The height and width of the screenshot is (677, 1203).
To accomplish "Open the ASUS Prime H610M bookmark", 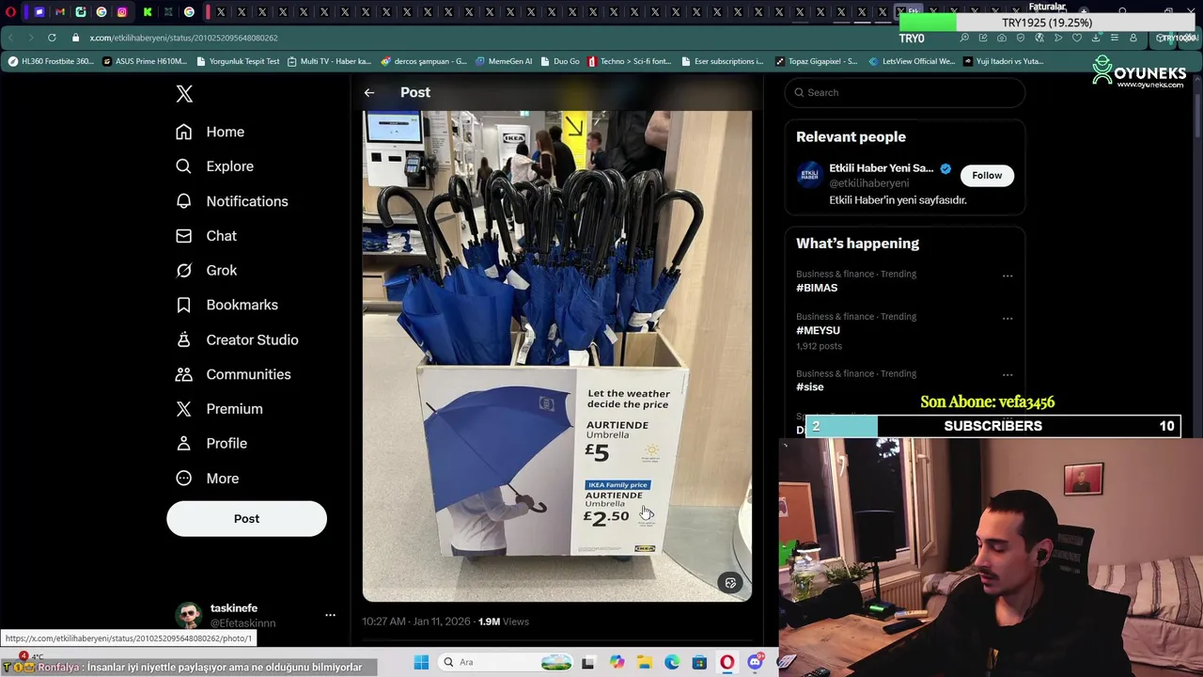I will (144, 61).
